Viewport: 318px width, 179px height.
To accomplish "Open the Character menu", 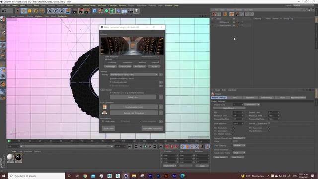I will (112, 5).
